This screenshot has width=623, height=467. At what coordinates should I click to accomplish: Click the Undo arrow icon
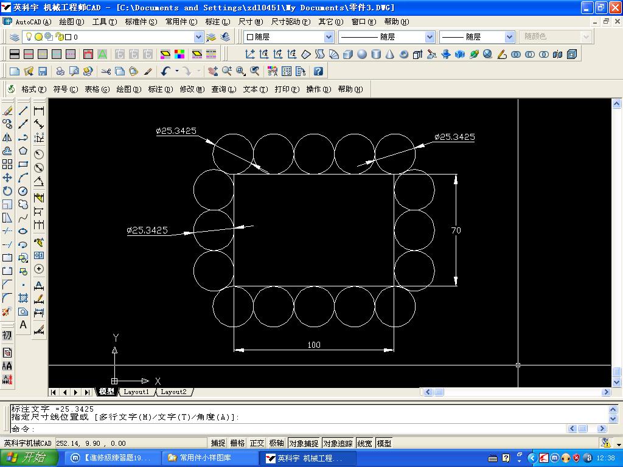pos(165,71)
